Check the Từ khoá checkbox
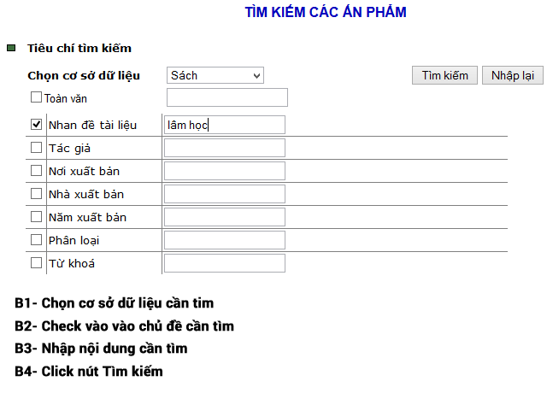Image resolution: width=547 pixels, height=393 pixels. 36,263
